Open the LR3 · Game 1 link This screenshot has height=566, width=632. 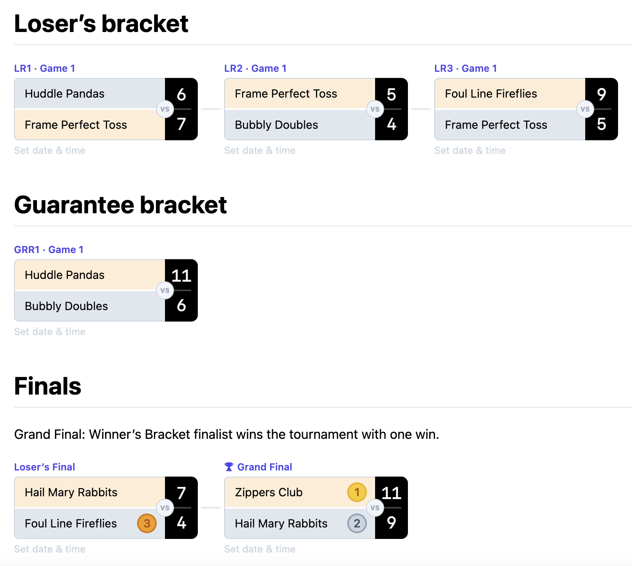(465, 68)
